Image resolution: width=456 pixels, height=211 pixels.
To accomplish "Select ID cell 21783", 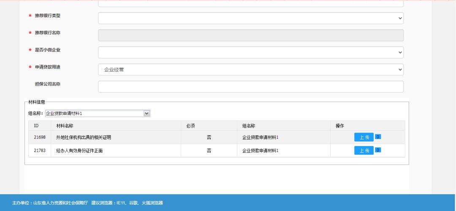I will pyautogui.click(x=40, y=151).
